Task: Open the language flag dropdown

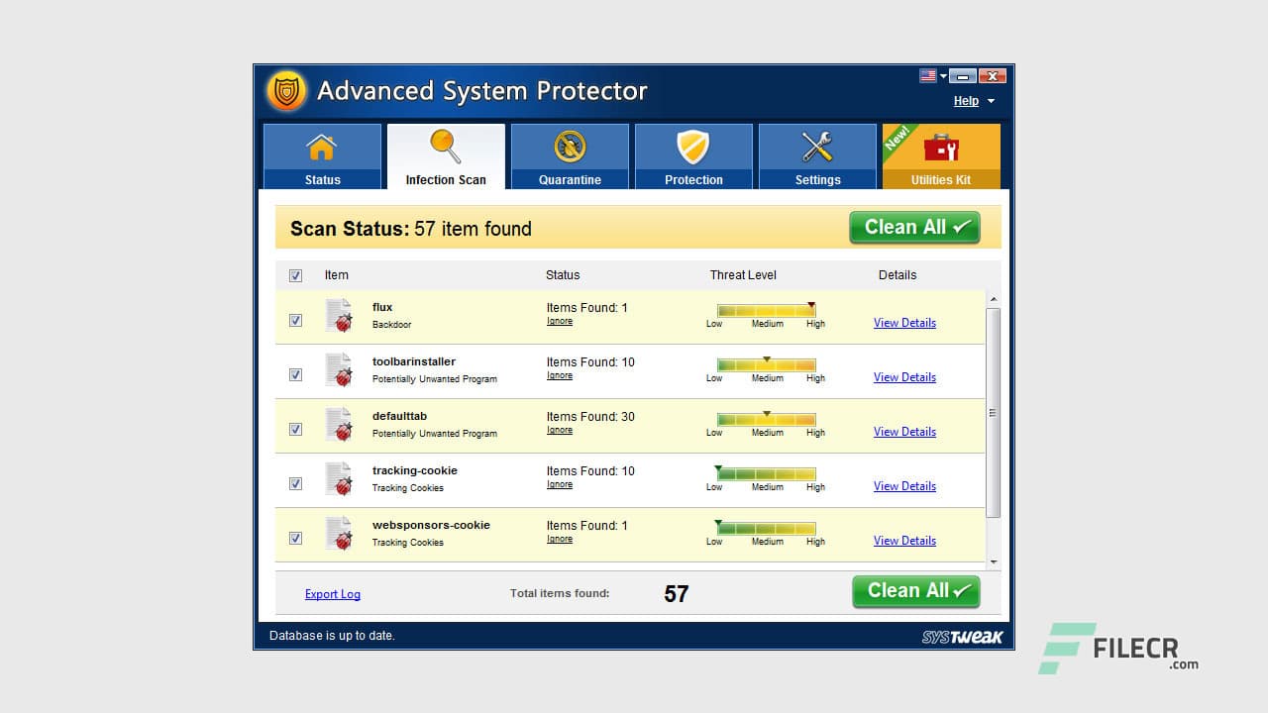Action: 929,75
